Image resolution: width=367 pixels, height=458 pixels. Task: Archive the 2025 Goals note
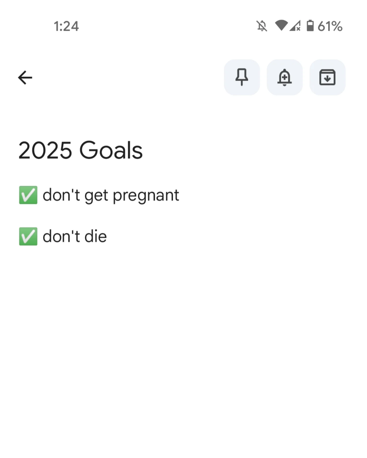327,77
